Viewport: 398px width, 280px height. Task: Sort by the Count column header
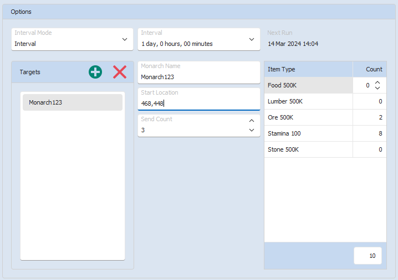pyautogui.click(x=370, y=69)
